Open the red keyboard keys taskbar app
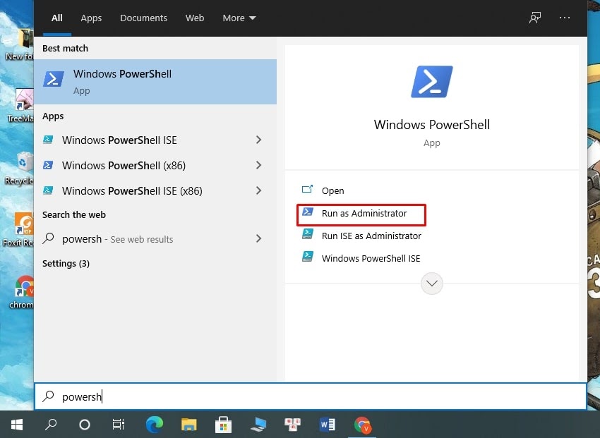 (x=293, y=424)
